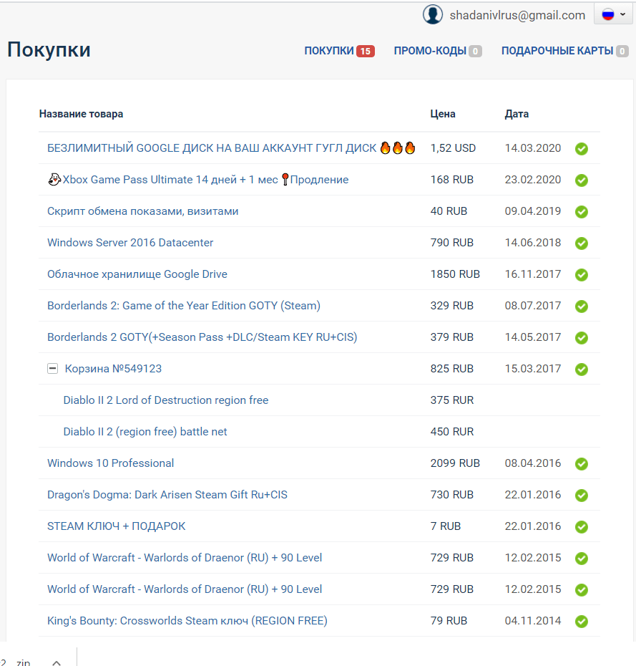Screen dimensions: 636x666
Task: Click the 40 RUB price
Action: tap(449, 211)
